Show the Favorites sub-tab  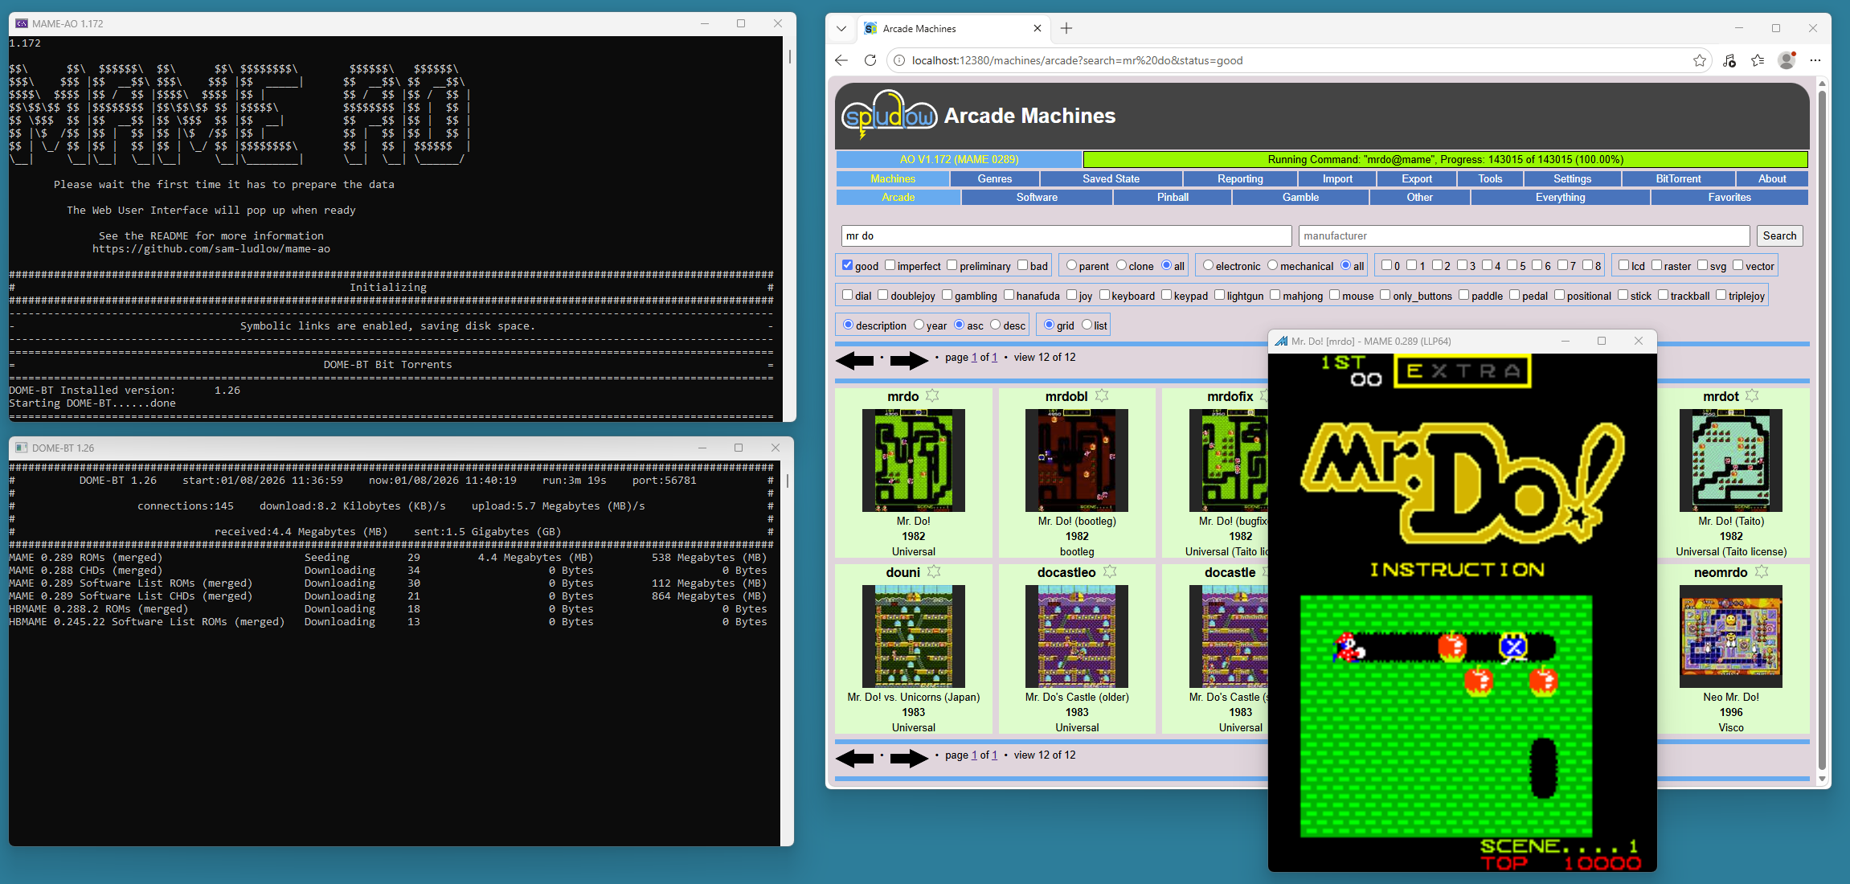[x=1729, y=198]
